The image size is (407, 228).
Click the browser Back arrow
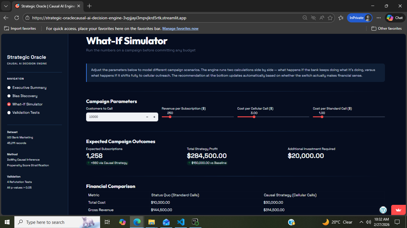6,18
